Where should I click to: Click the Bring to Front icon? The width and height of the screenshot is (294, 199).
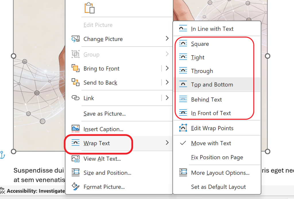click(76, 69)
